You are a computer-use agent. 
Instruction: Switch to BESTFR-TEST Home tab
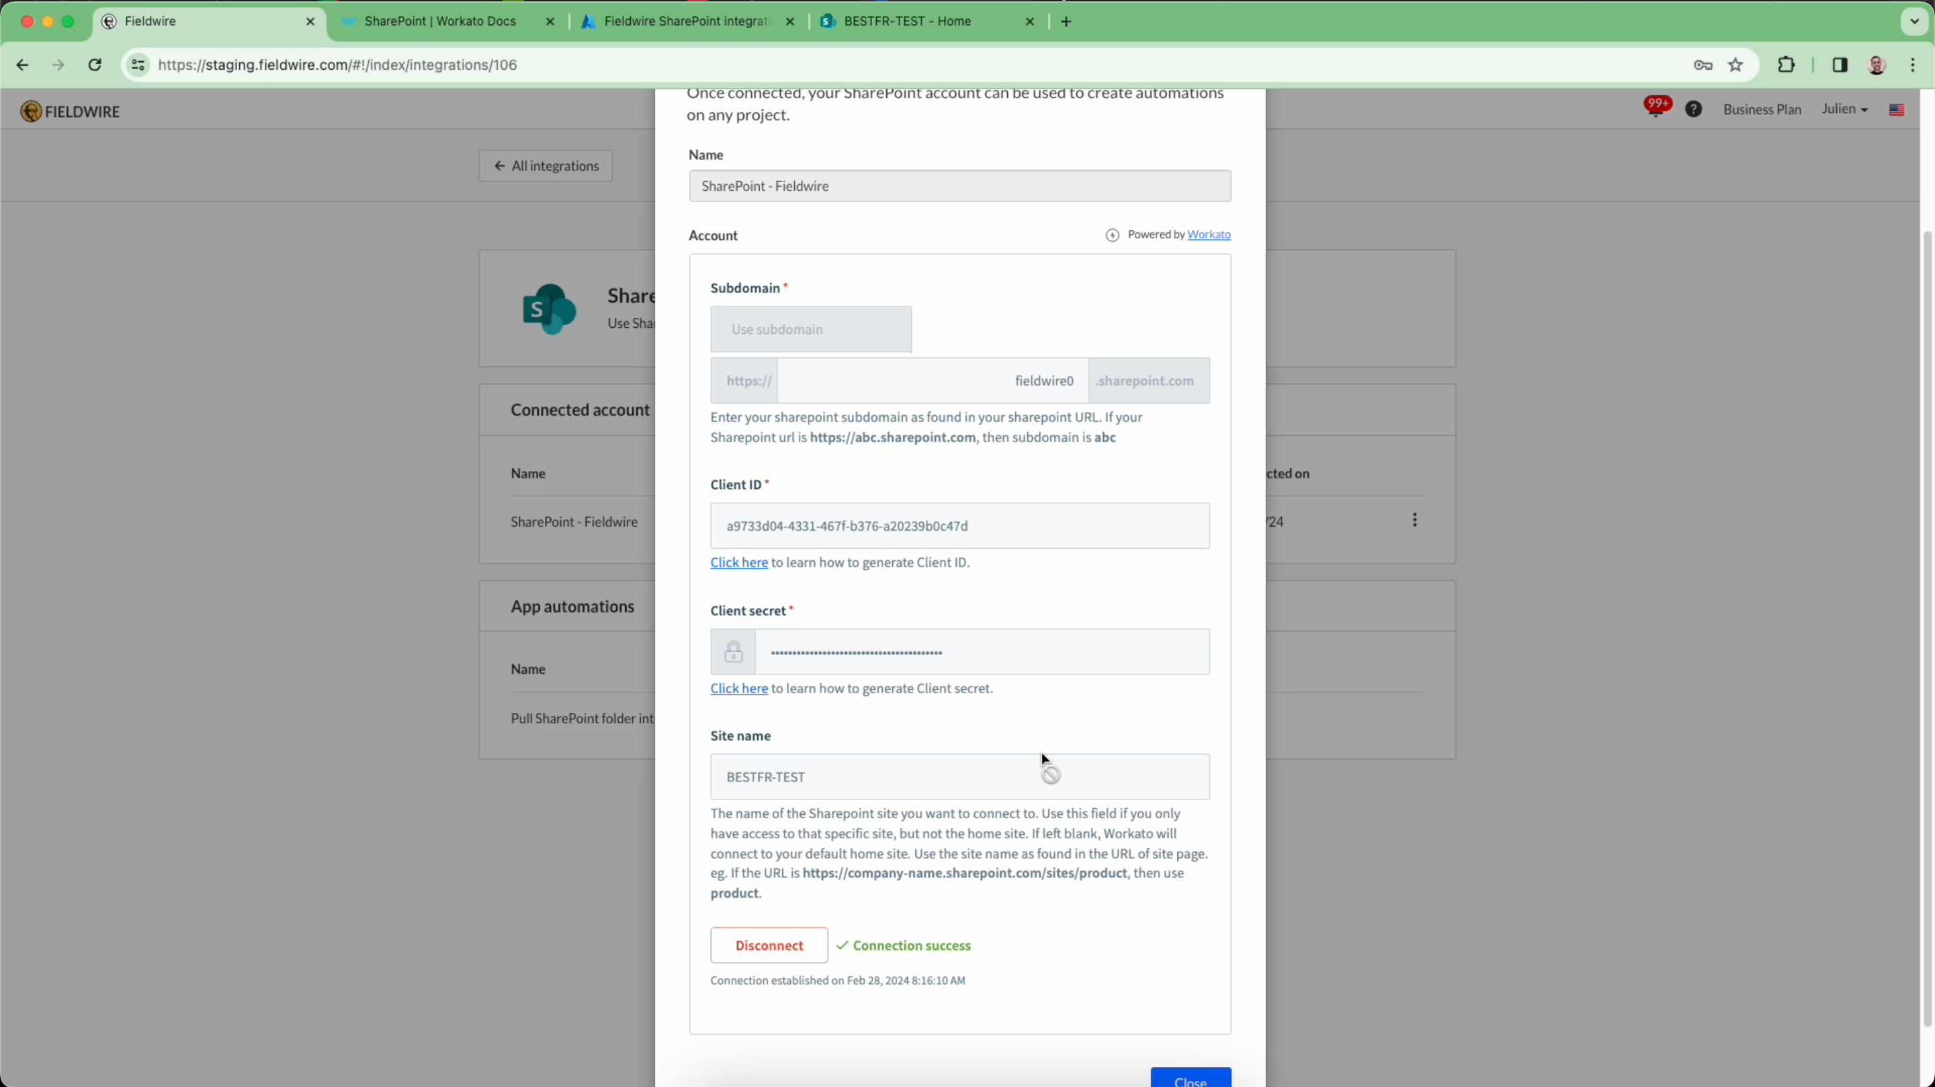[x=908, y=21]
